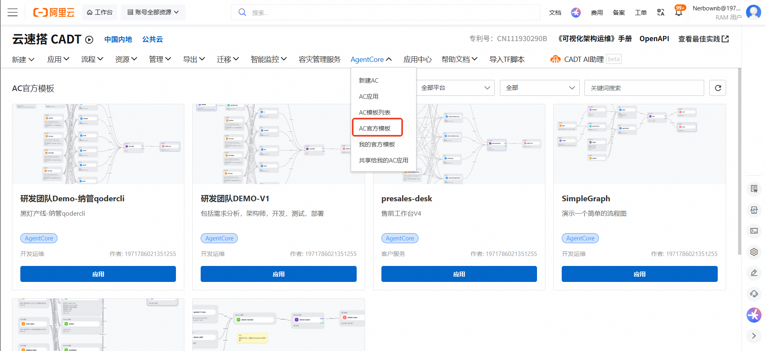Apply the SimpleGraph template
The width and height of the screenshot is (766, 351).
pos(640,274)
